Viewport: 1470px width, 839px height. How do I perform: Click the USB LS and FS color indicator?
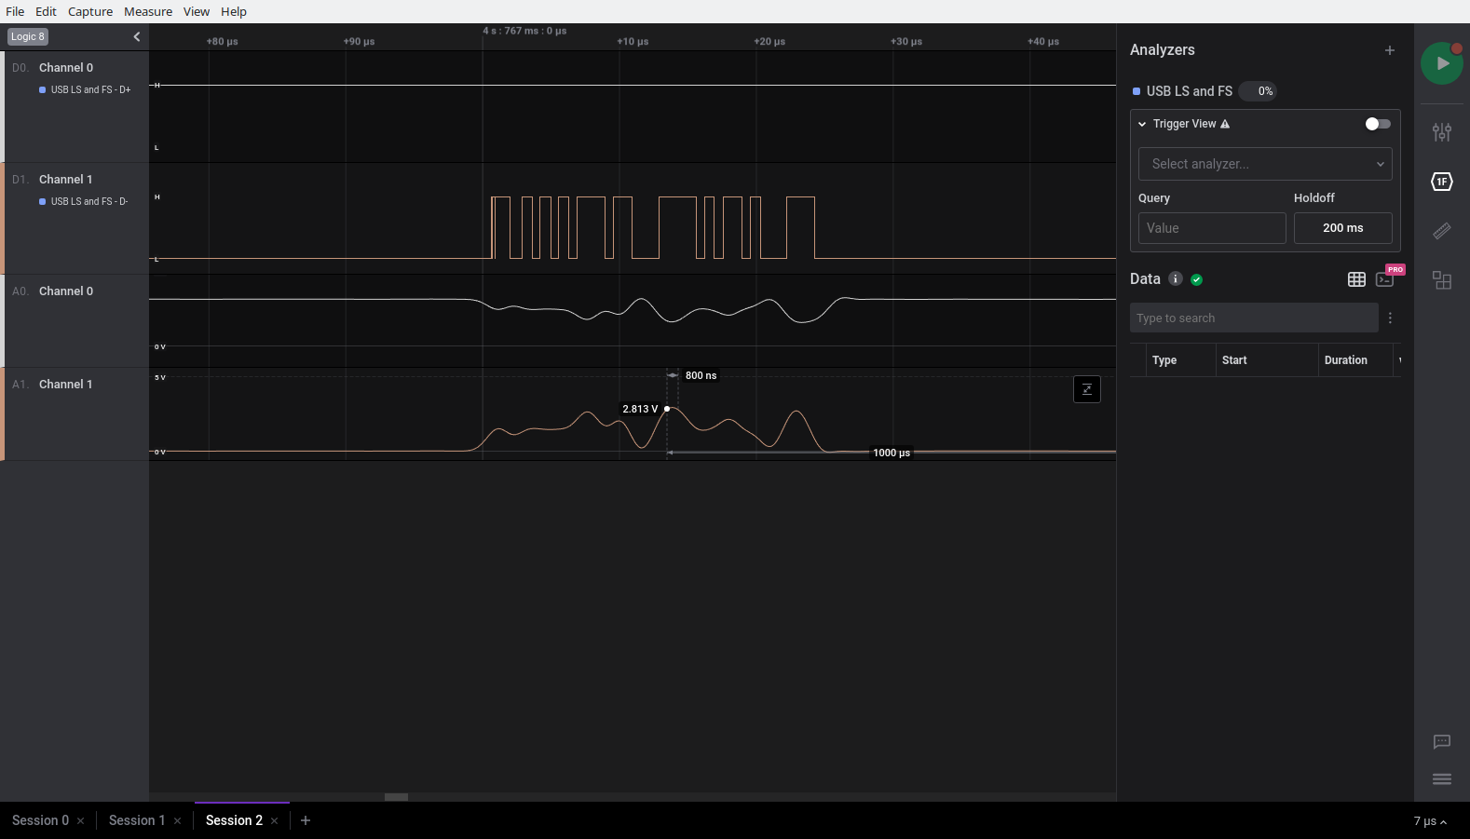tap(1137, 91)
